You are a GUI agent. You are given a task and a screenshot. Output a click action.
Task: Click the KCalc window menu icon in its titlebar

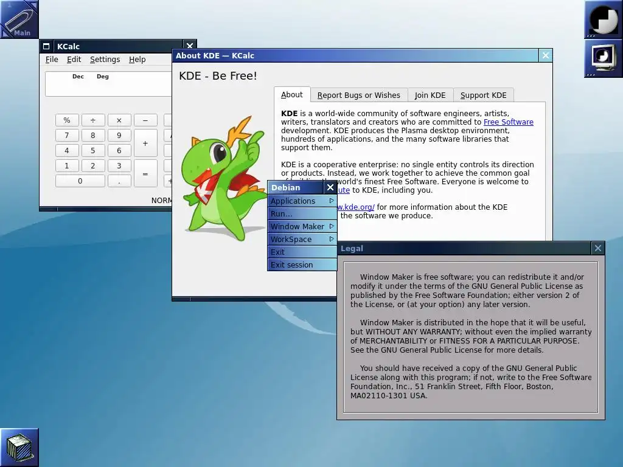pos(46,46)
